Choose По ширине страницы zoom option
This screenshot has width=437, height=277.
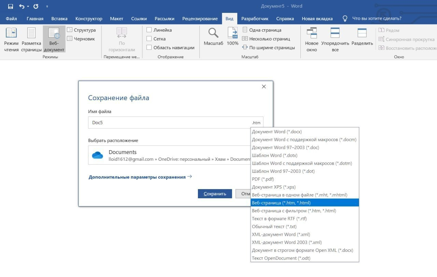tap(268, 48)
